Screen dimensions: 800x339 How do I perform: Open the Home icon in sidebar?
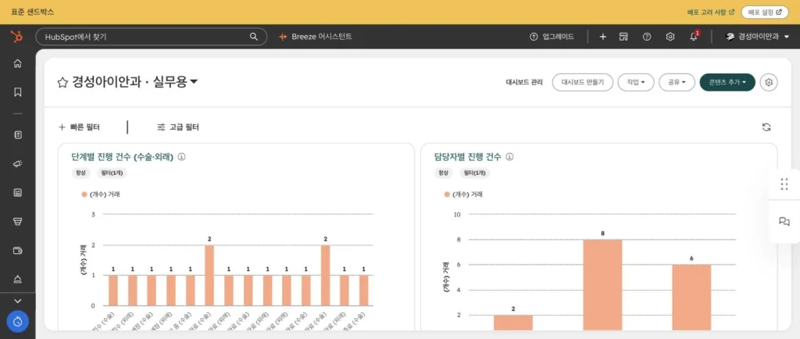(x=18, y=64)
